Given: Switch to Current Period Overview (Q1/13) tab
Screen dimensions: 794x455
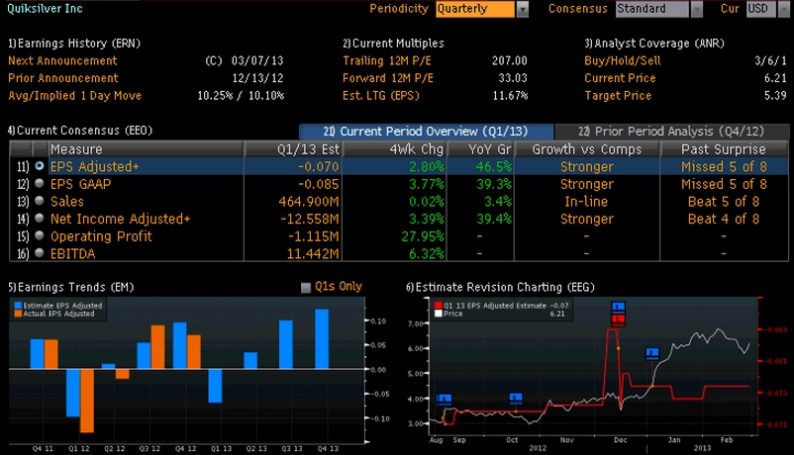Looking at the screenshot, I should pyautogui.click(x=426, y=132).
